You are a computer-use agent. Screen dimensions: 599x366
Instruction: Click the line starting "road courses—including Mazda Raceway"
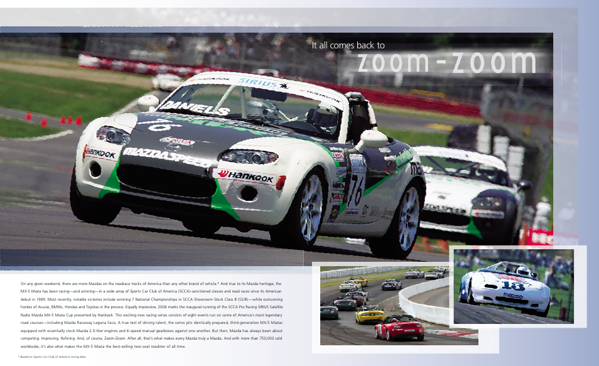tap(151, 323)
